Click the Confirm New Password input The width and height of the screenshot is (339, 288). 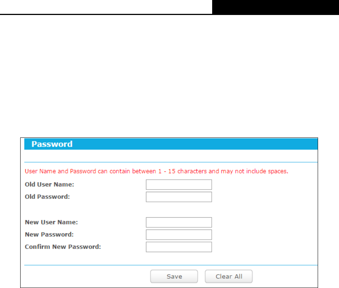tap(179, 247)
